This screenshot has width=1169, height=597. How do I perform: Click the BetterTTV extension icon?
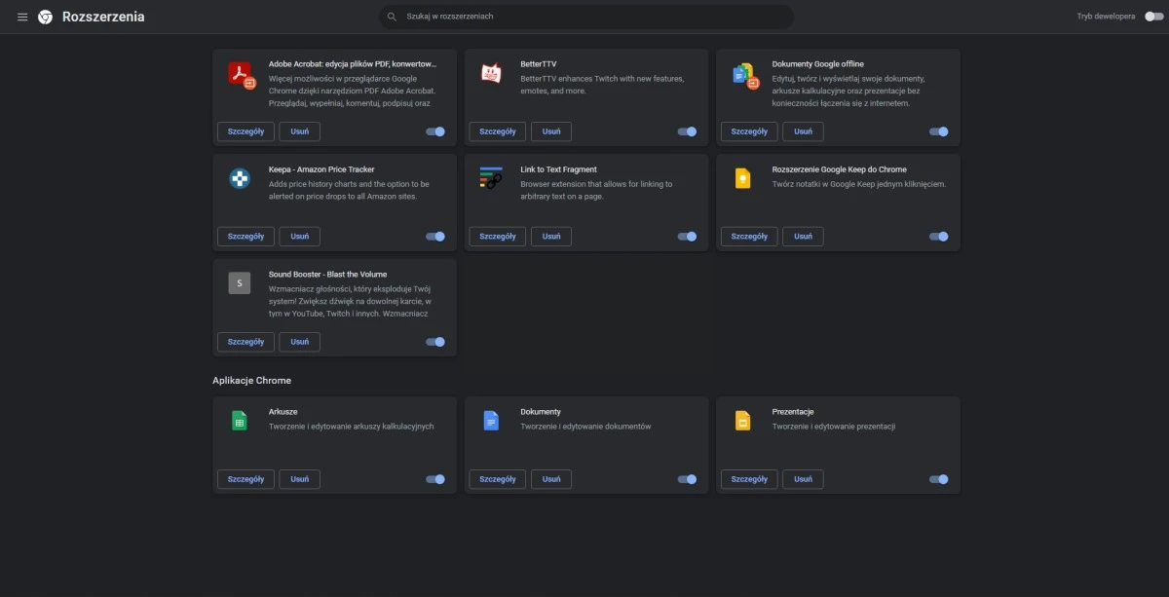point(491,73)
